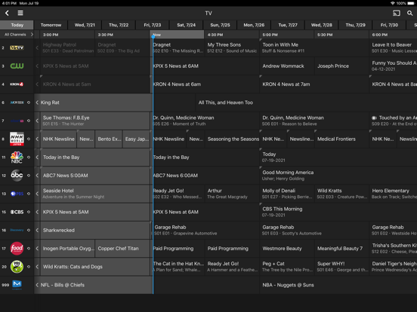Viewport: 417px width, 312px height.
Task: Open the hamburger menu
Action: (x=20, y=13)
